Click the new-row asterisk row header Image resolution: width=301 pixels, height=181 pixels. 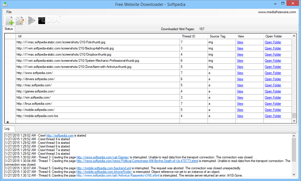click(x=10, y=121)
